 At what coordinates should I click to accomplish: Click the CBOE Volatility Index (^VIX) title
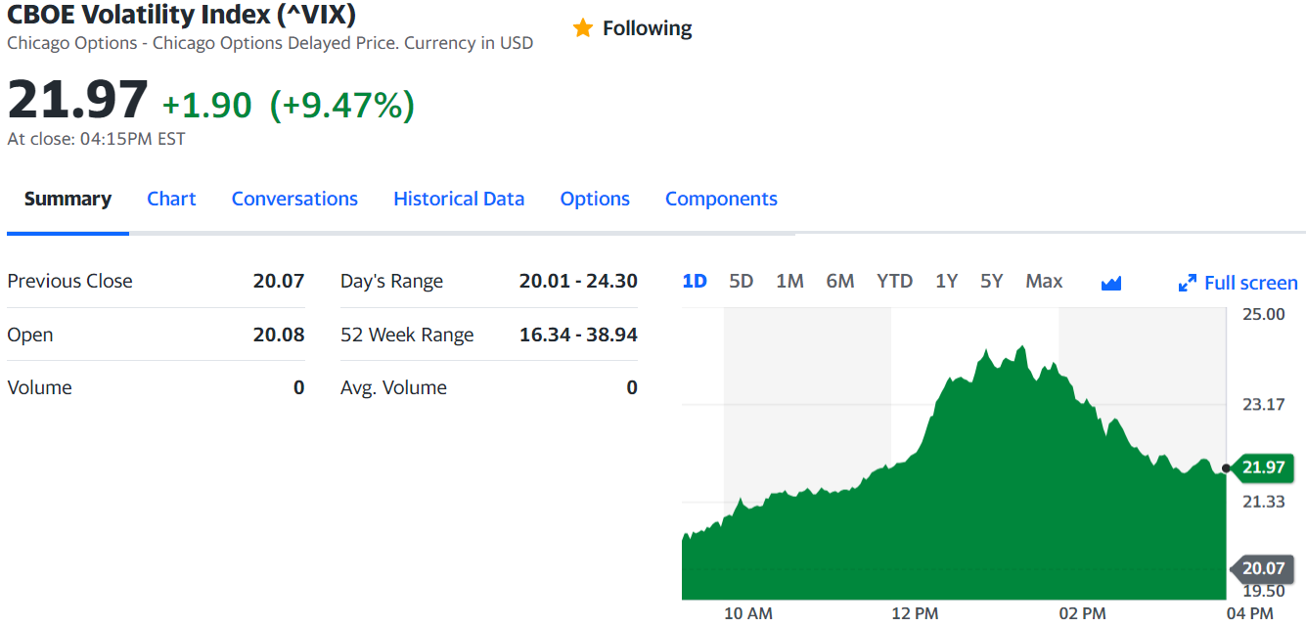click(181, 15)
